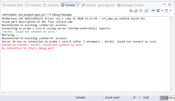Screen dimensions: 175x101
Task: Click the Debugger Console tab icon
Action: [119, 5]
